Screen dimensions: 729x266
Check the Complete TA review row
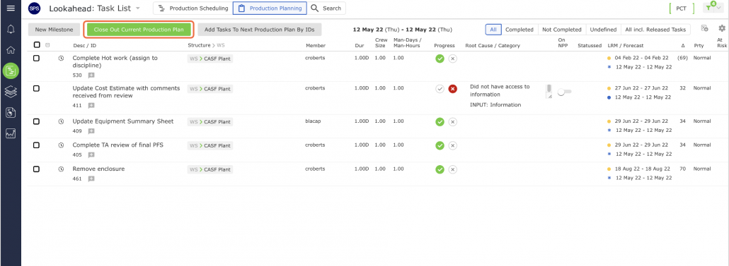(x=36, y=145)
